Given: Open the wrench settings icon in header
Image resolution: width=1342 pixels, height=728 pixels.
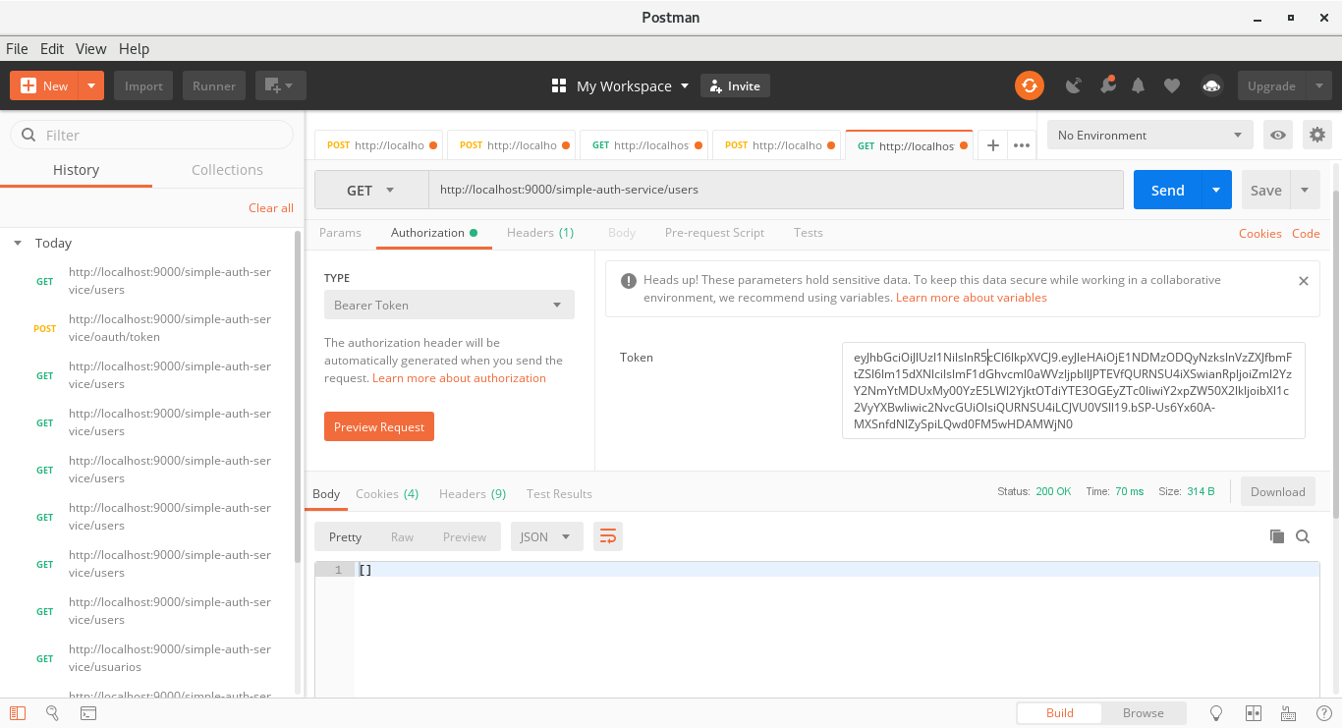Looking at the screenshot, I should coord(1107,85).
